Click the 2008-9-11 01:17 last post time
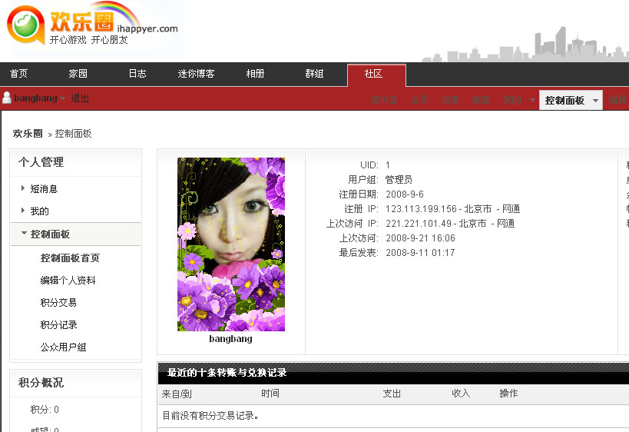629x432 pixels. tap(420, 253)
